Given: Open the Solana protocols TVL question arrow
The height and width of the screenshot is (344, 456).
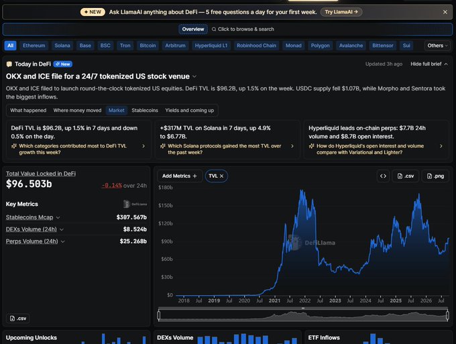Looking at the screenshot, I should (x=292, y=146).
